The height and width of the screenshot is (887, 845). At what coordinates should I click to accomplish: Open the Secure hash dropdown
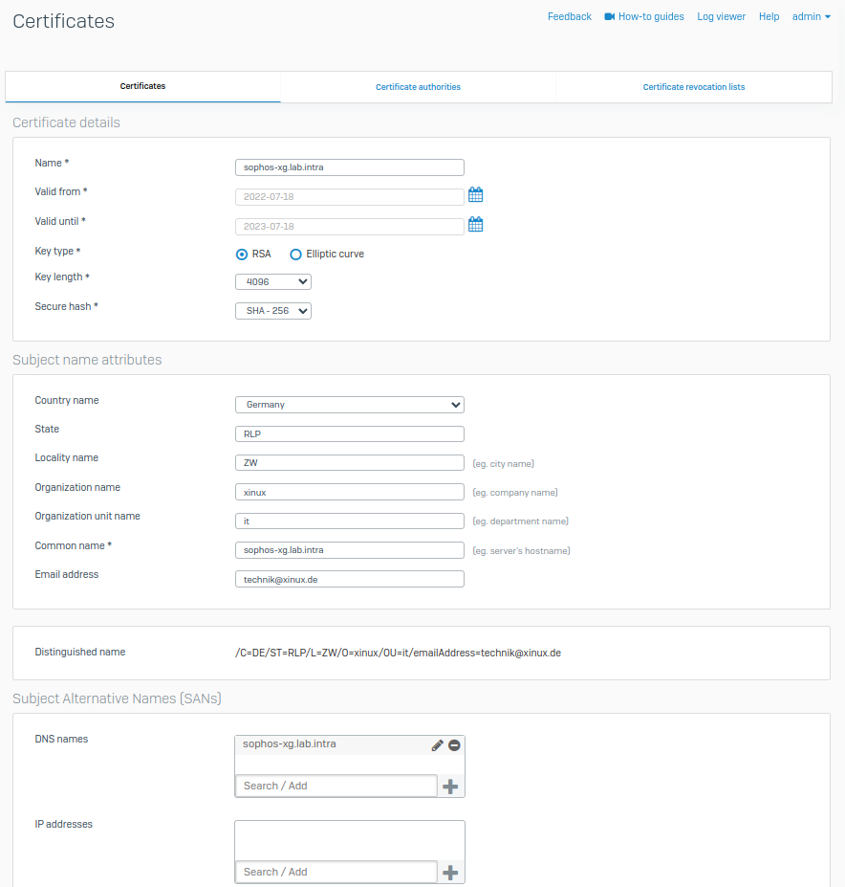(x=273, y=311)
